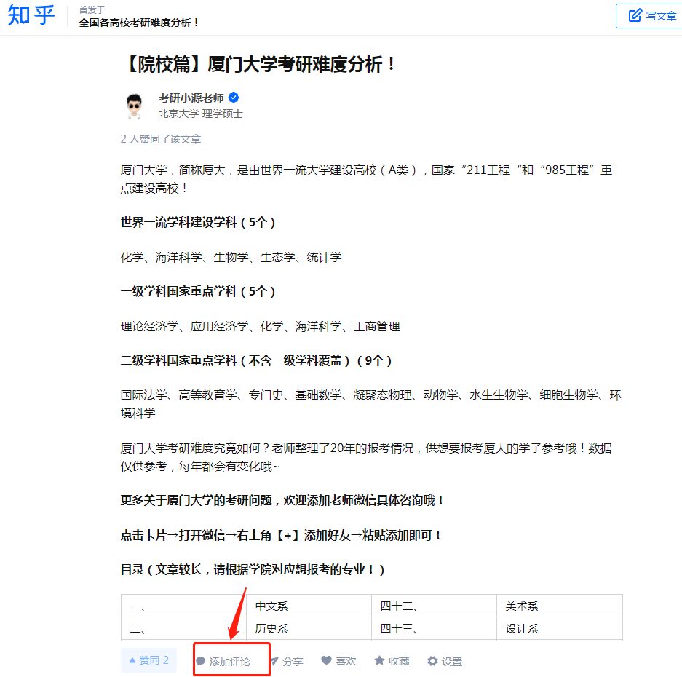Viewport: 682px width, 677px height.
Task: Click the star icon for 收藏
Action: point(379,660)
